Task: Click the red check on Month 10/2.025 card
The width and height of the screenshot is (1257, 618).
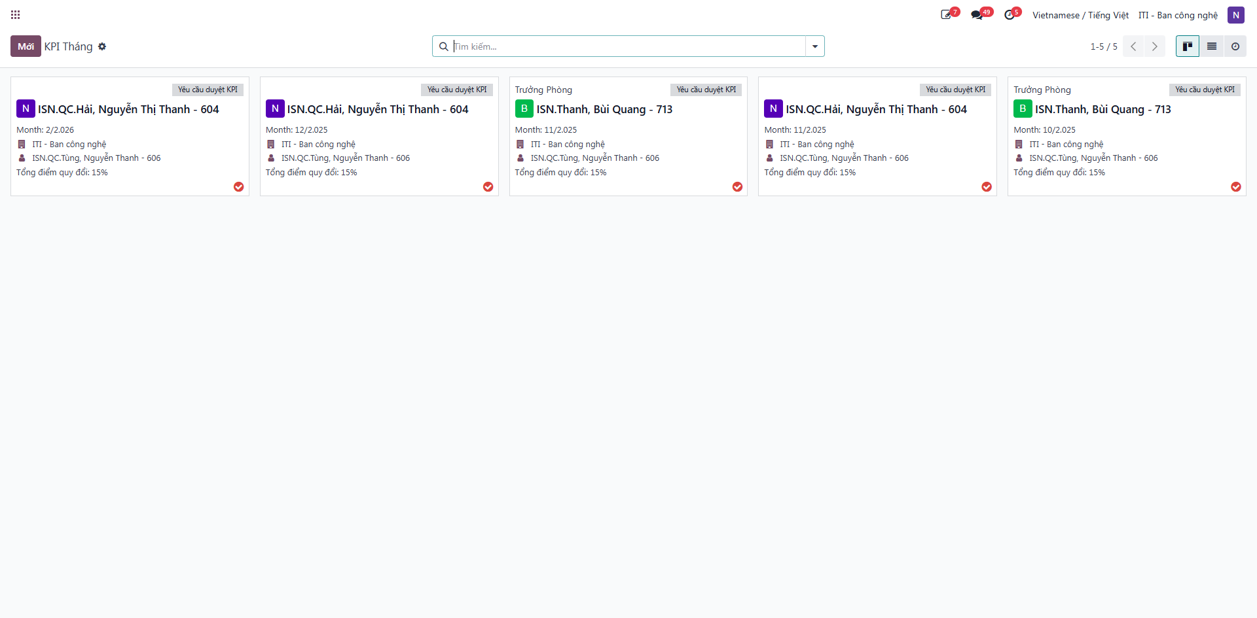Action: coord(1236,187)
